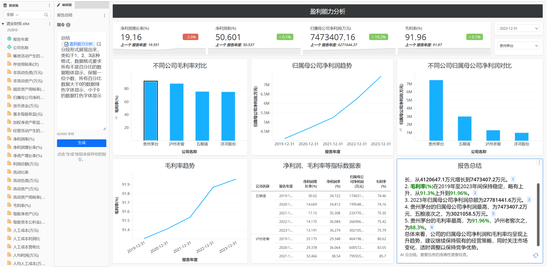Select the 加权净资产收益 field
548x269 pixels.
28,122
